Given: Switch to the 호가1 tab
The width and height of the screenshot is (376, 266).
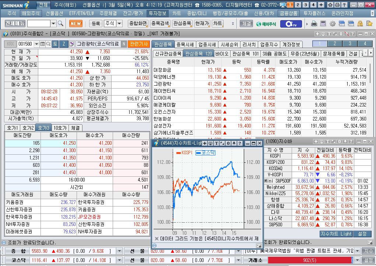Looking at the screenshot, I should click(12, 128).
